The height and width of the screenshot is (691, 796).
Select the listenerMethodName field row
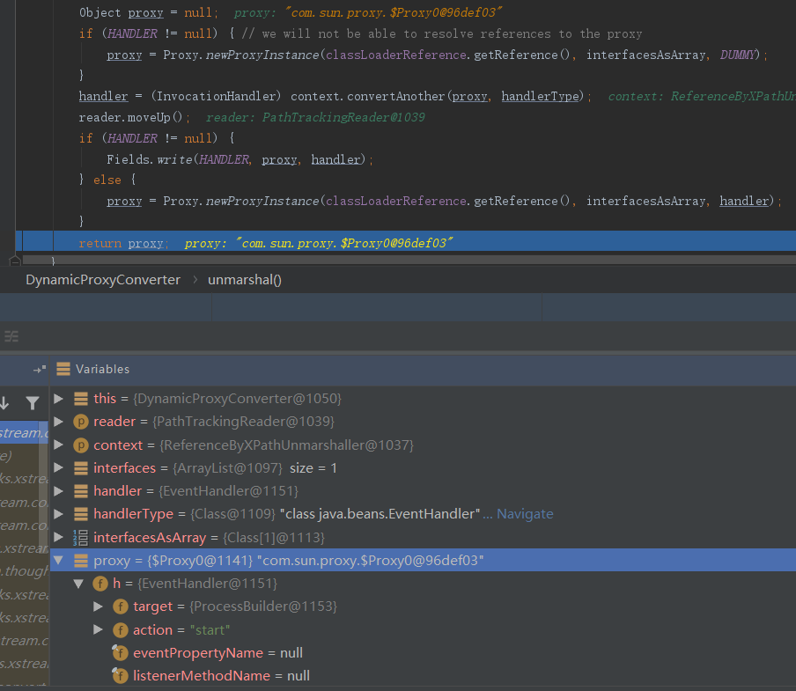point(220,676)
